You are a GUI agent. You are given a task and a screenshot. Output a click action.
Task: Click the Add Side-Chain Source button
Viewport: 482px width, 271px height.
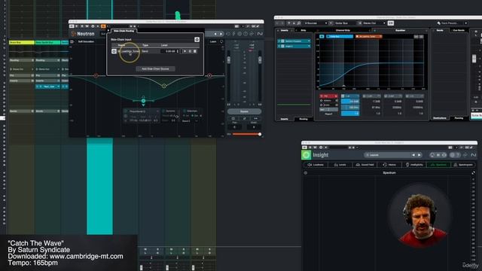point(155,69)
